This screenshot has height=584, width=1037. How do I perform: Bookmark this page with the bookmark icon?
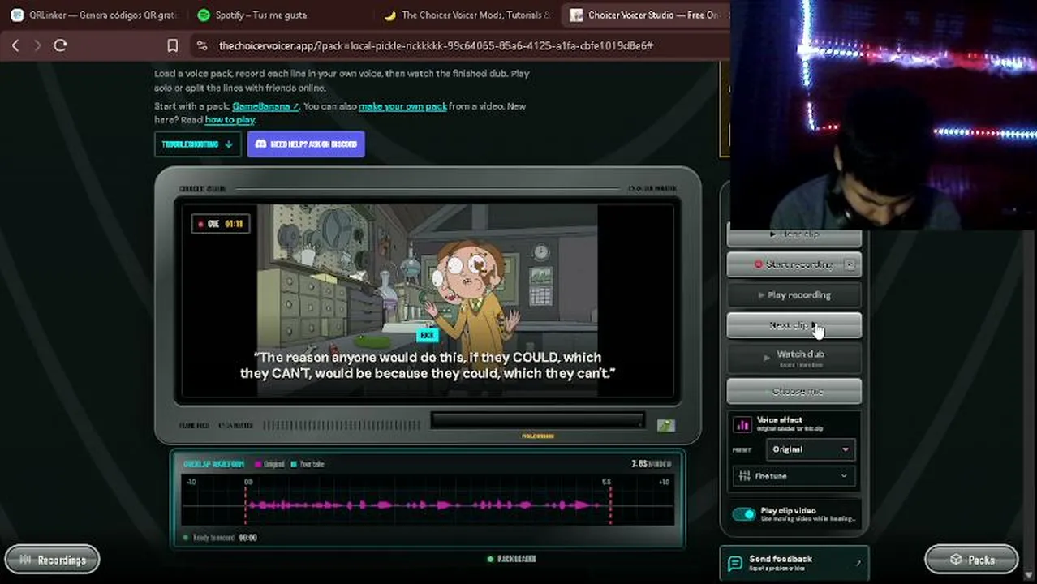(172, 45)
